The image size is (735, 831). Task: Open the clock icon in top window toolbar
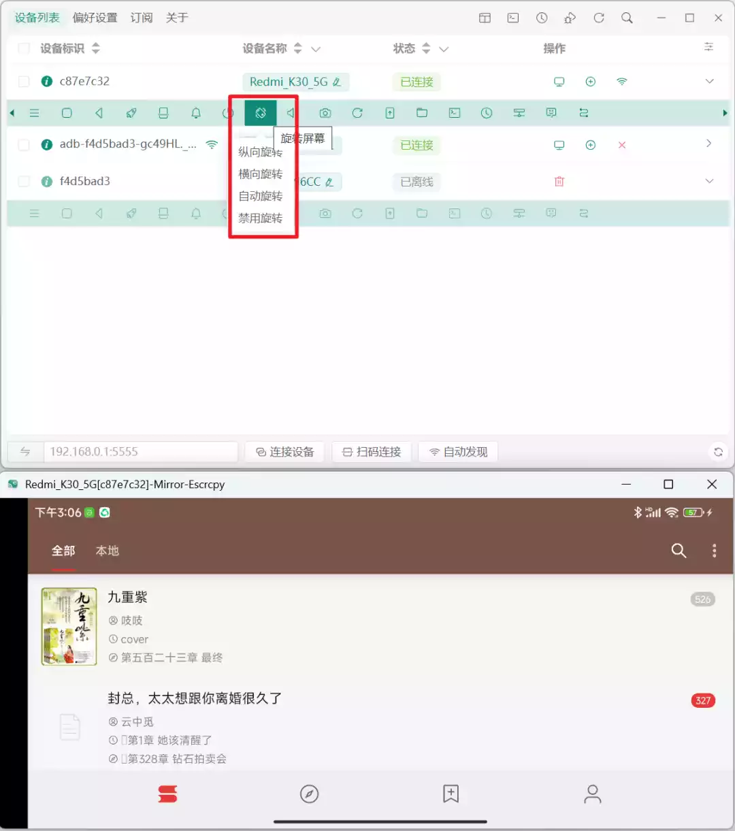[x=542, y=18]
